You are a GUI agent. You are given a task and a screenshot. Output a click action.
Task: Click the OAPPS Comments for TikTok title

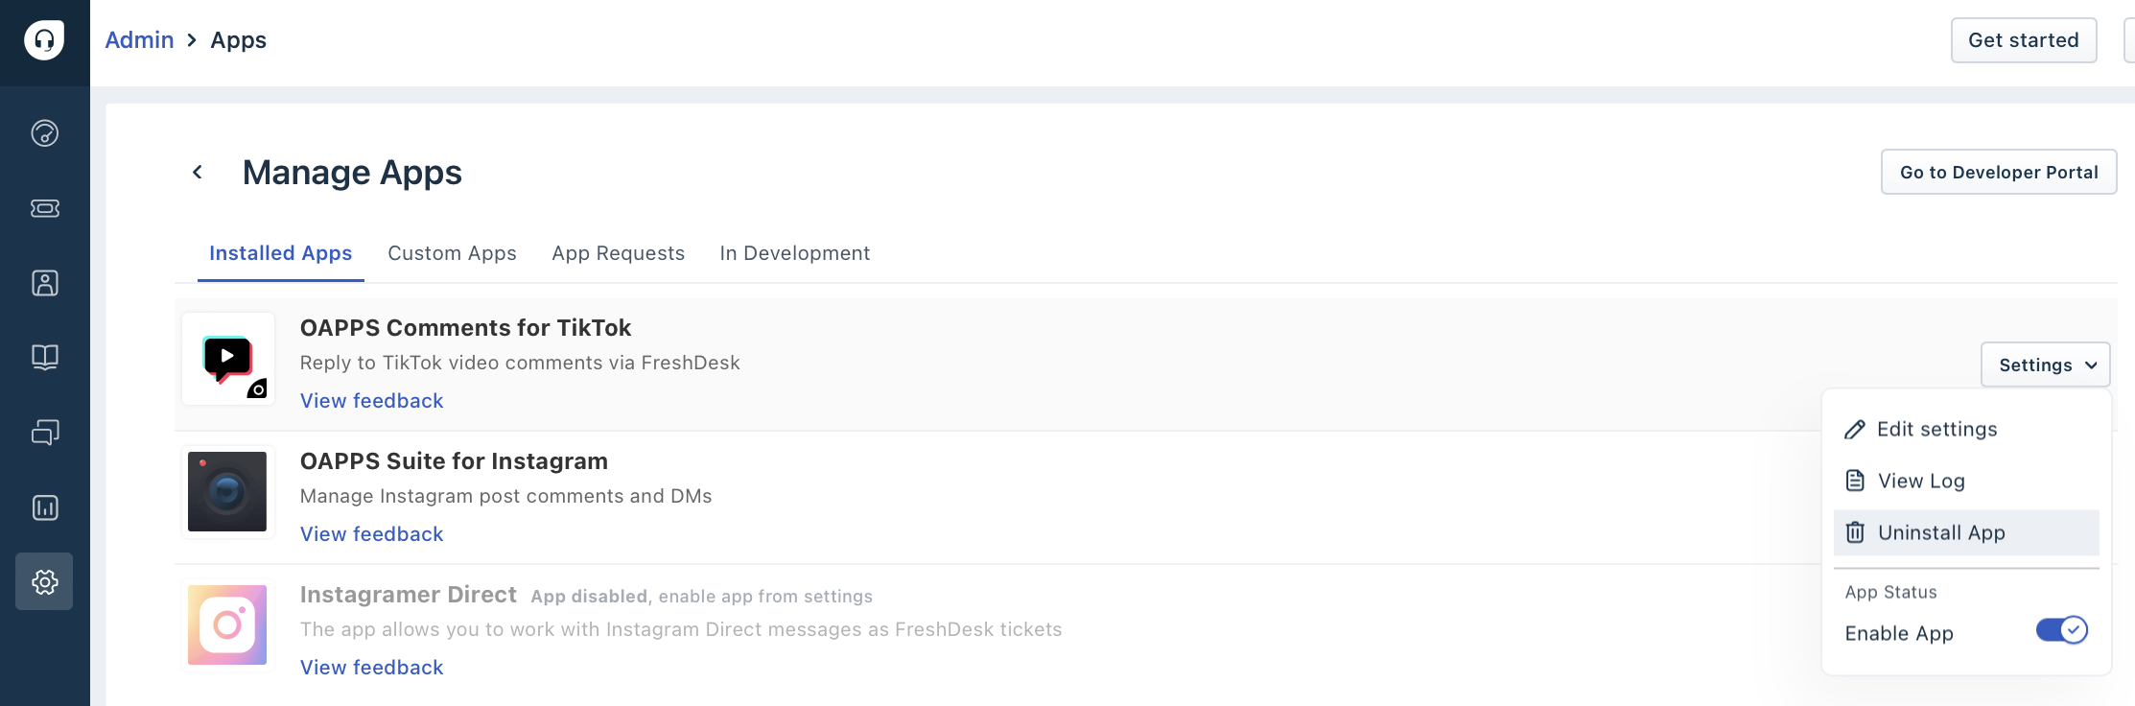pyautogui.click(x=465, y=328)
